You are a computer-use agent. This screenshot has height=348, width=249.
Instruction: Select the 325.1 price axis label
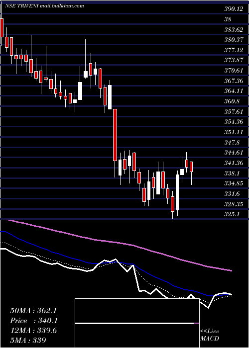click(232, 214)
